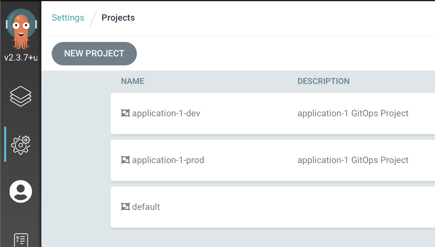Click the project icon beside default

point(125,207)
